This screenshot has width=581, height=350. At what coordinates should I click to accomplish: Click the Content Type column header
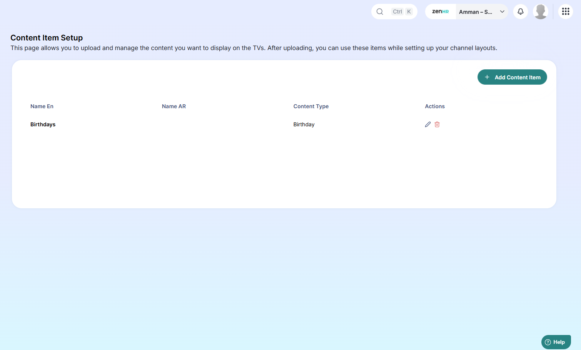click(x=311, y=106)
